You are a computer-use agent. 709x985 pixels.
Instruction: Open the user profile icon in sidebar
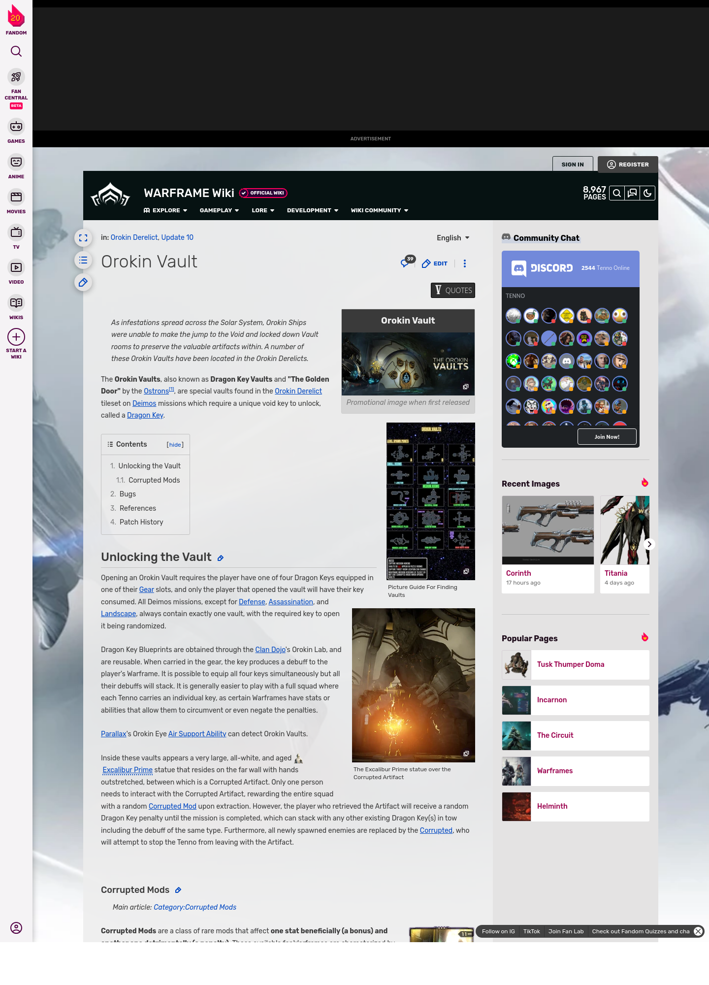pyautogui.click(x=16, y=928)
